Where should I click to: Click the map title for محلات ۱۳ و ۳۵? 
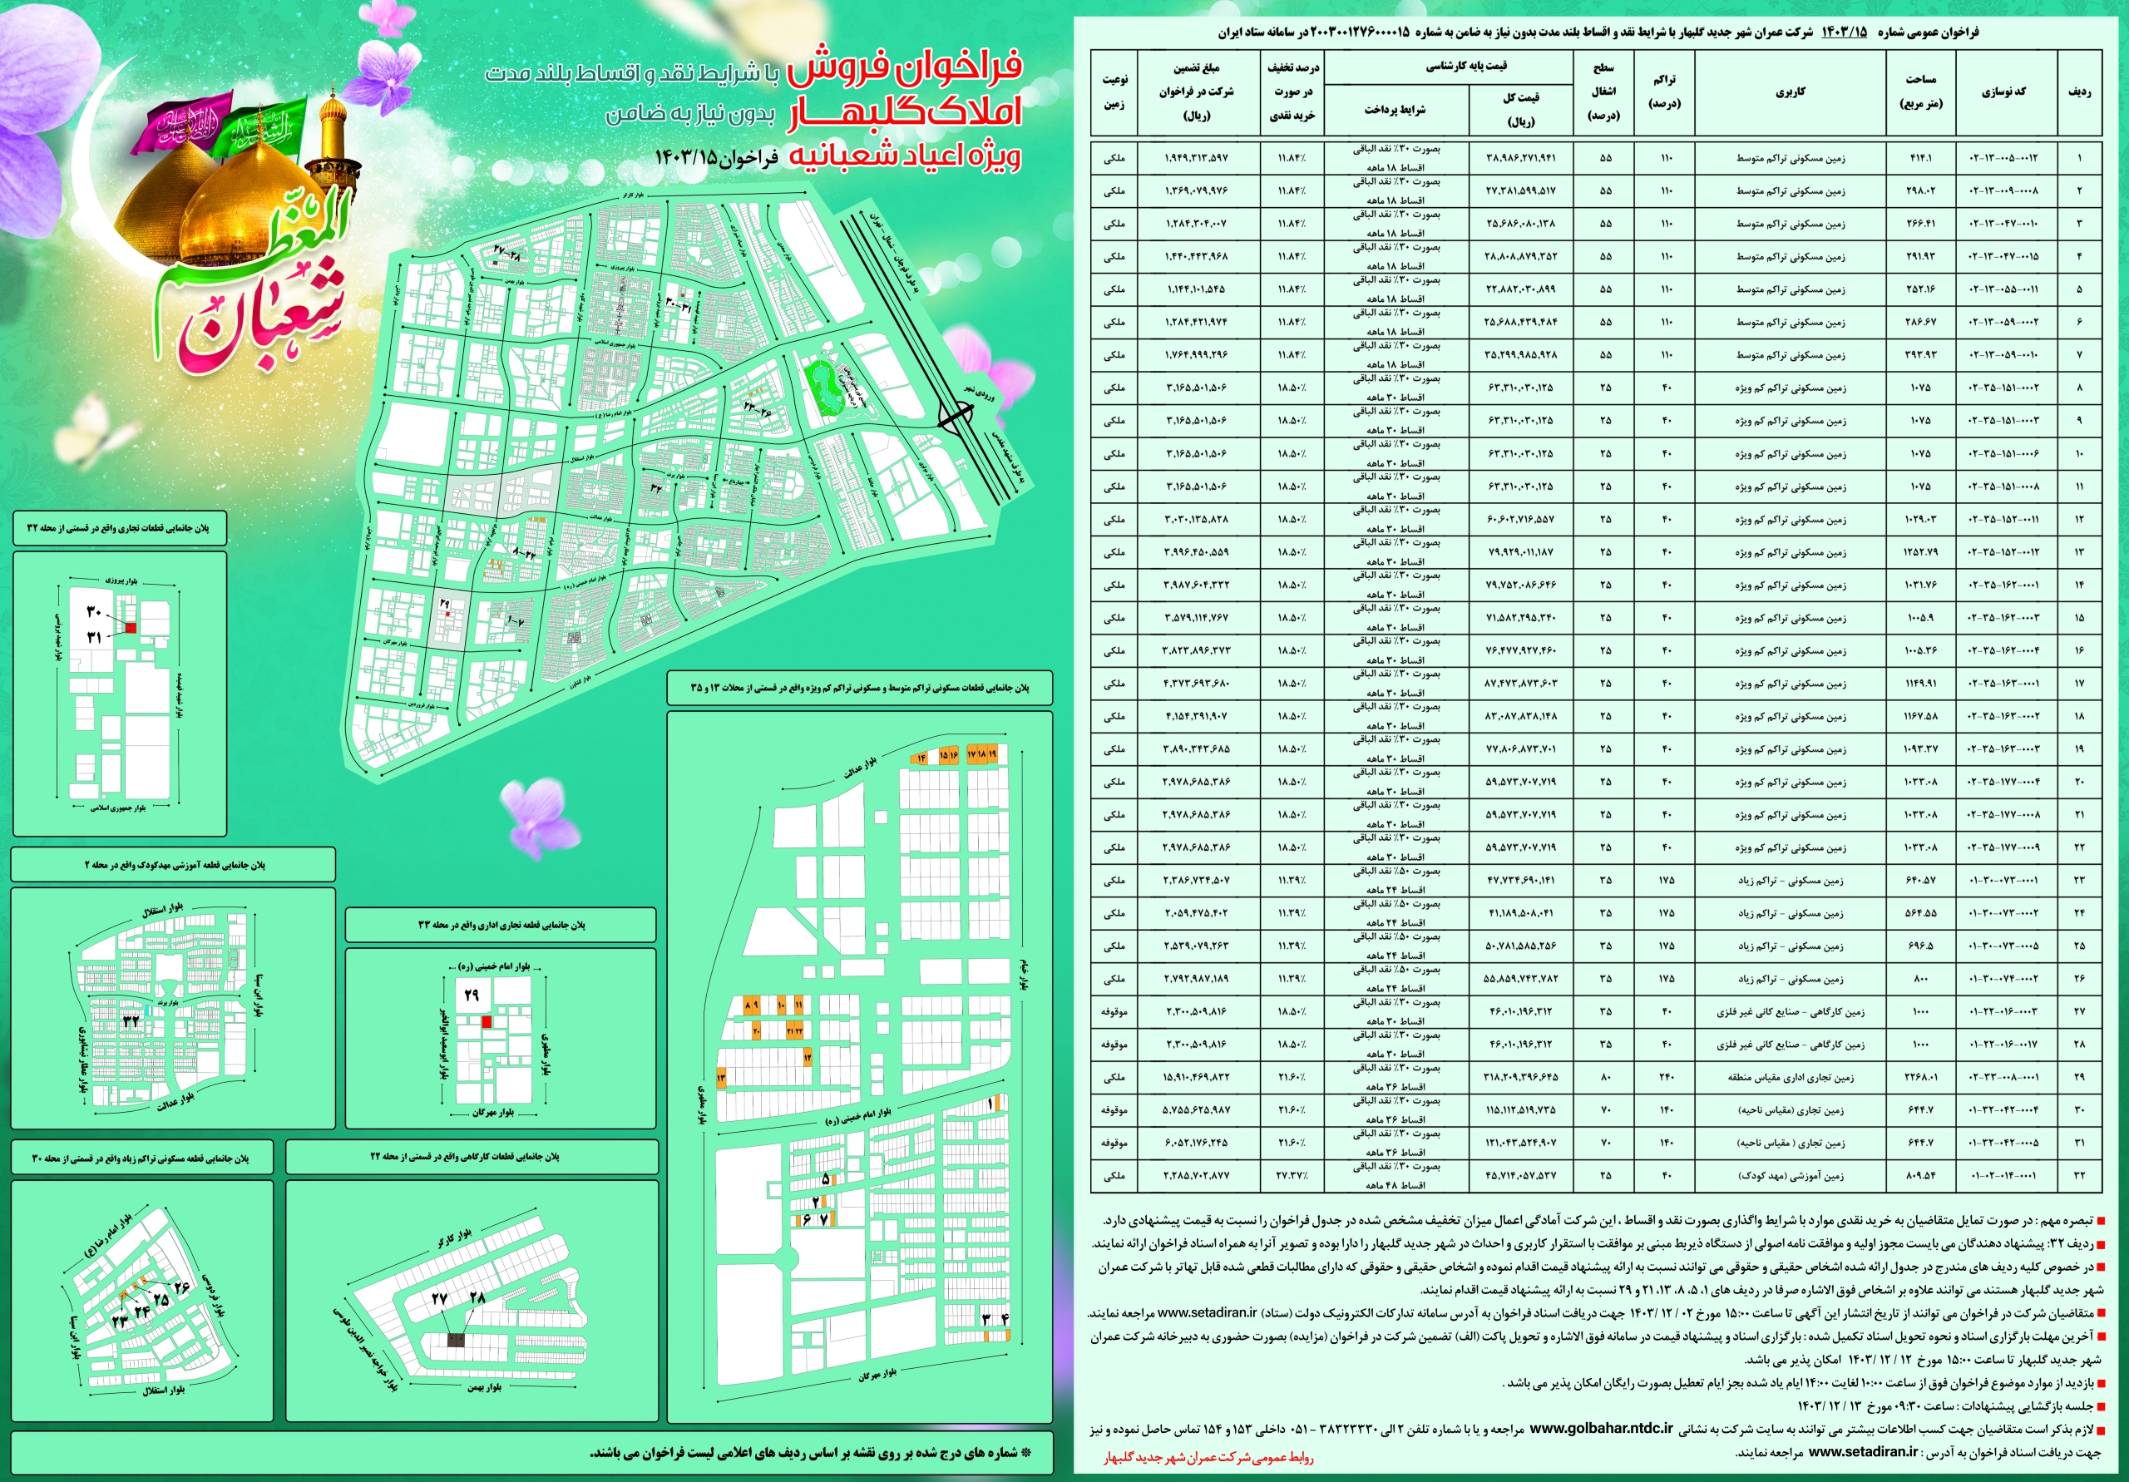[x=860, y=688]
